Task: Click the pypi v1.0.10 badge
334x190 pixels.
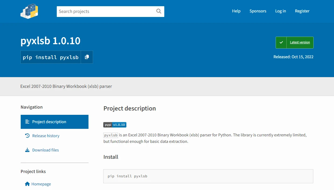Action: [115, 125]
